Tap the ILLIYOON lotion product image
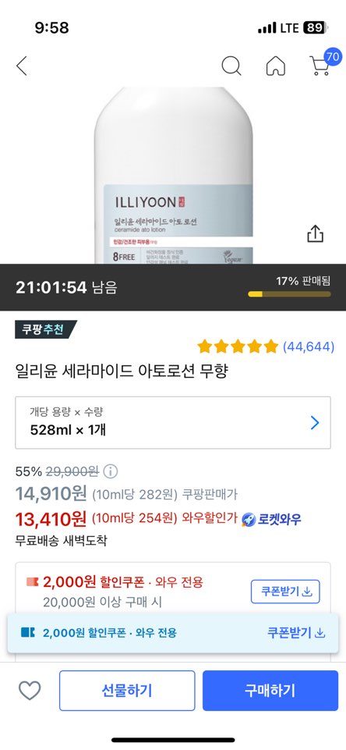The height and width of the screenshot is (750, 346). 173,176
